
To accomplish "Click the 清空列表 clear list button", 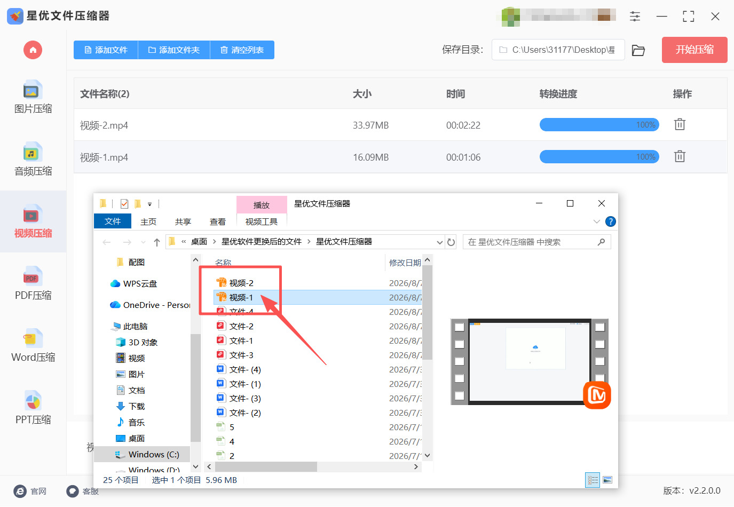I will 242,50.
